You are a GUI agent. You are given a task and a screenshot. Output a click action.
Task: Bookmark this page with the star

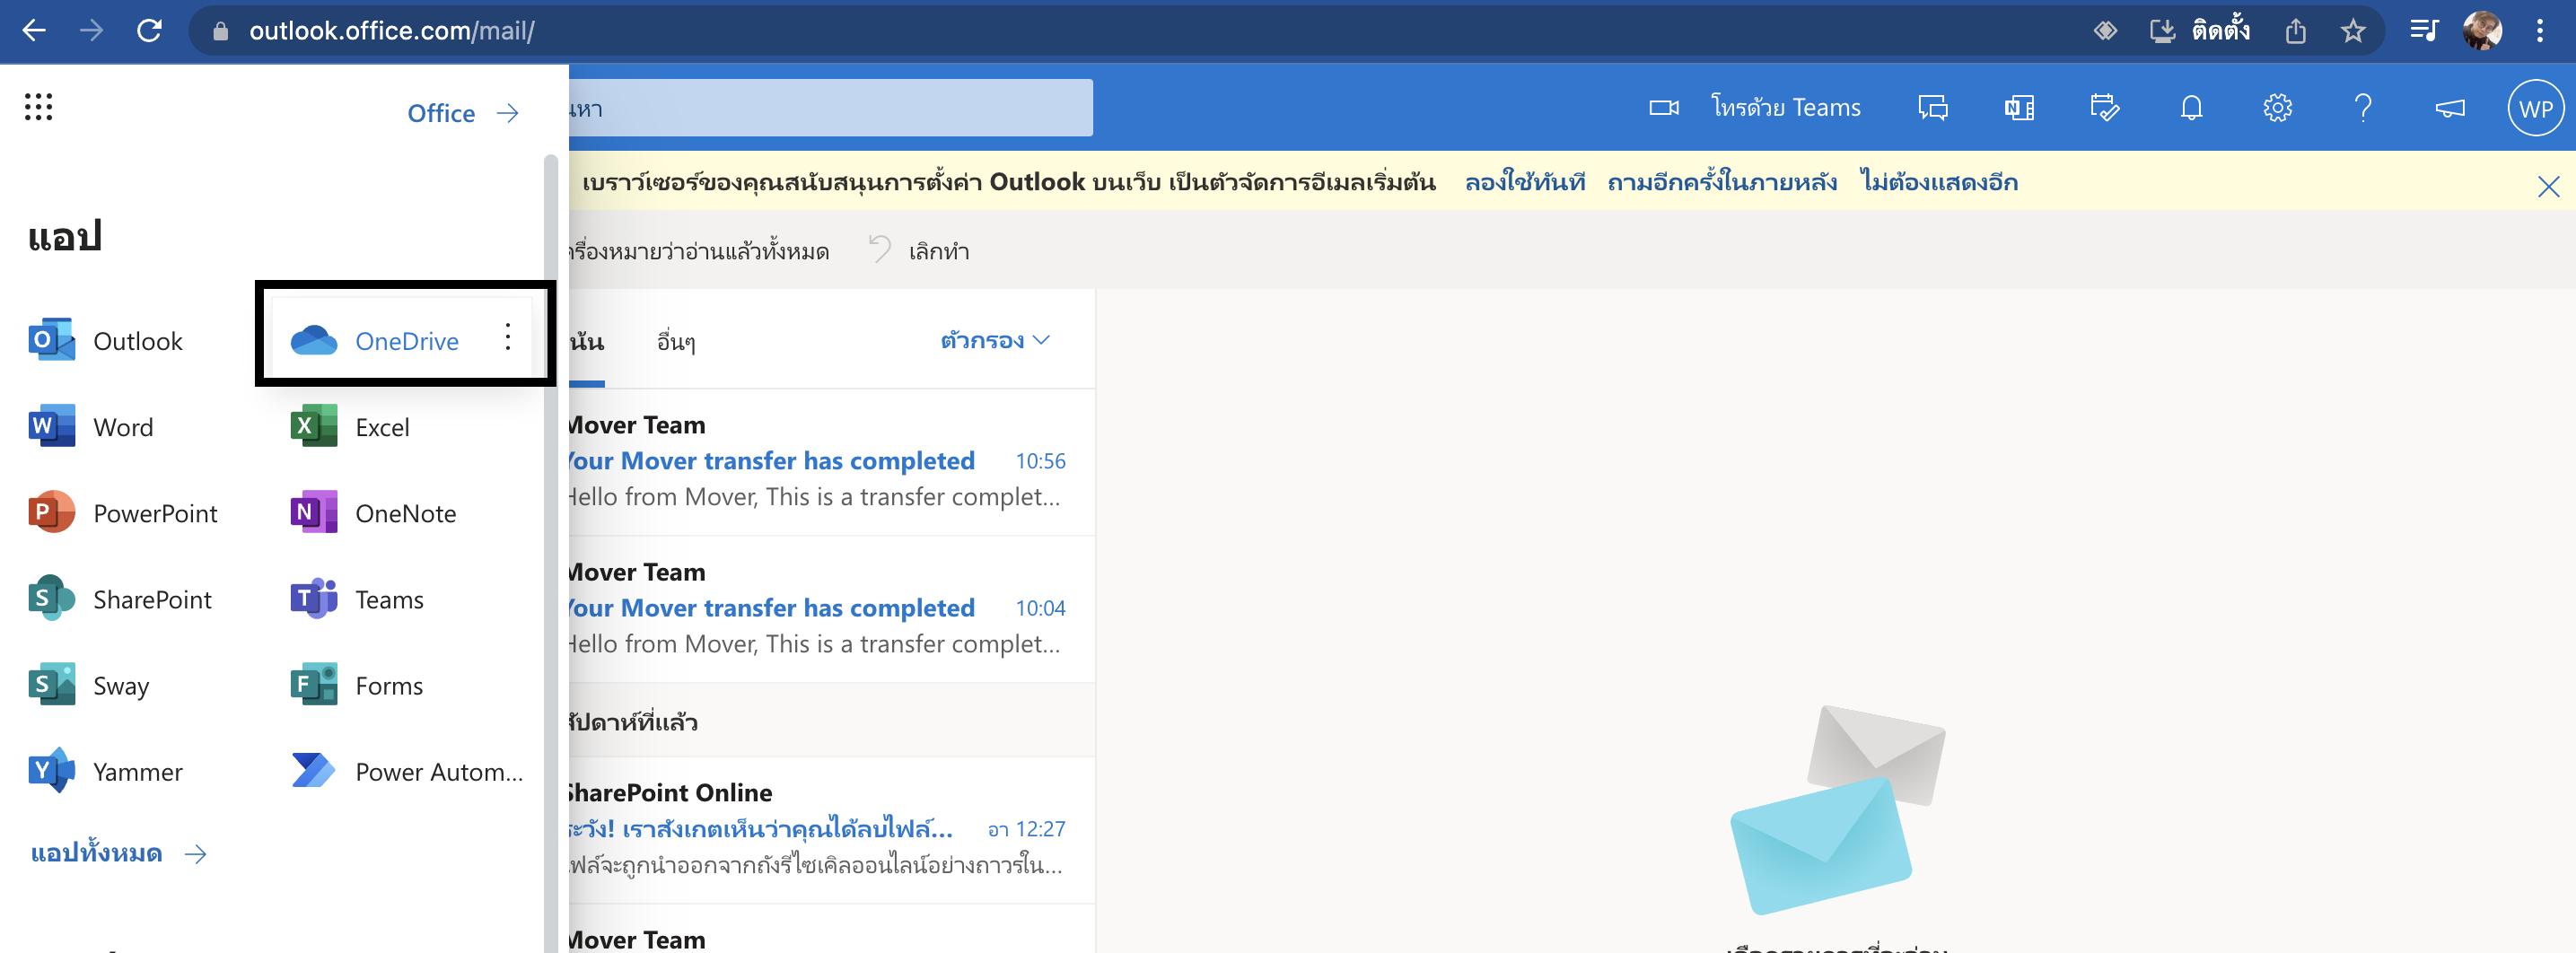point(2352,31)
